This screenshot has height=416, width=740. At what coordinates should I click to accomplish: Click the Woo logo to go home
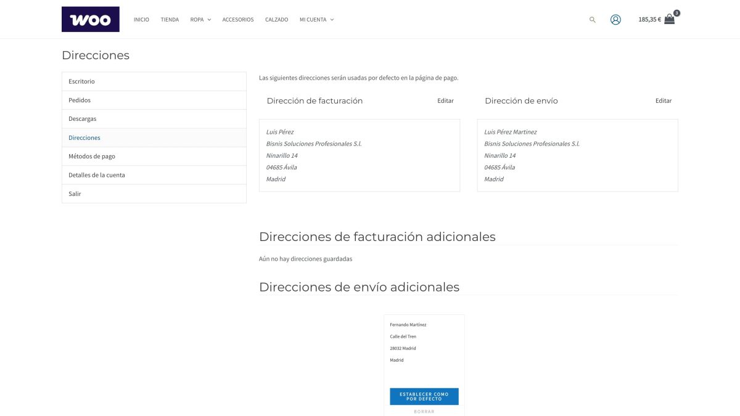(x=90, y=19)
